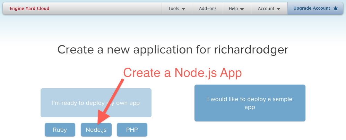This screenshot has width=346, height=140.
Task: Choose I'm ready to deploy my own app
Action: (96, 103)
